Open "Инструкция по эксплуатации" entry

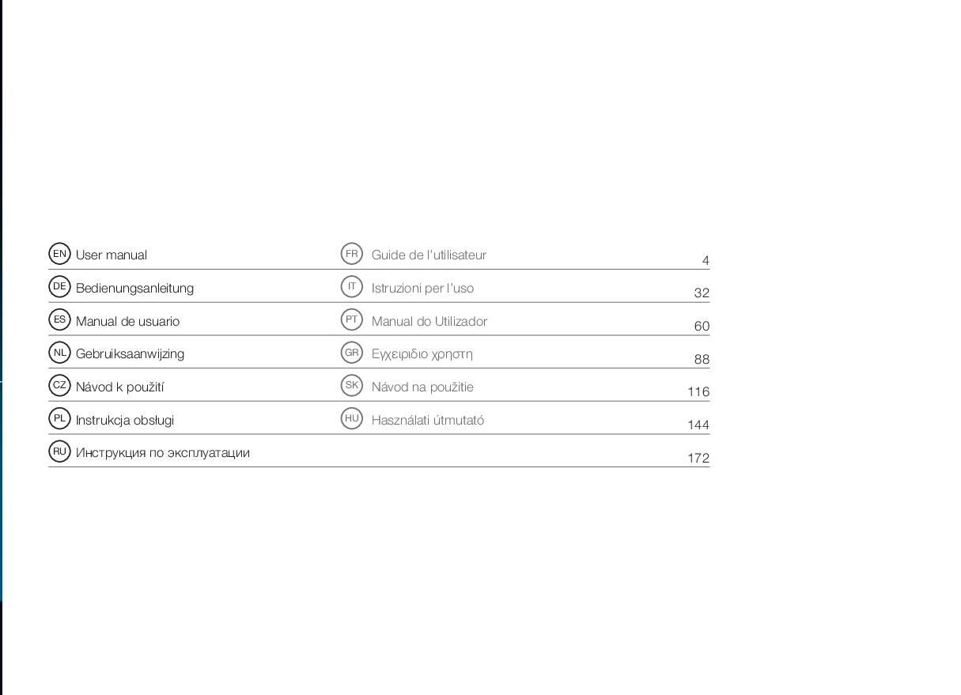click(x=163, y=453)
